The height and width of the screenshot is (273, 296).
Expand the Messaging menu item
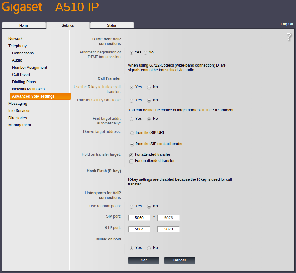(x=18, y=104)
